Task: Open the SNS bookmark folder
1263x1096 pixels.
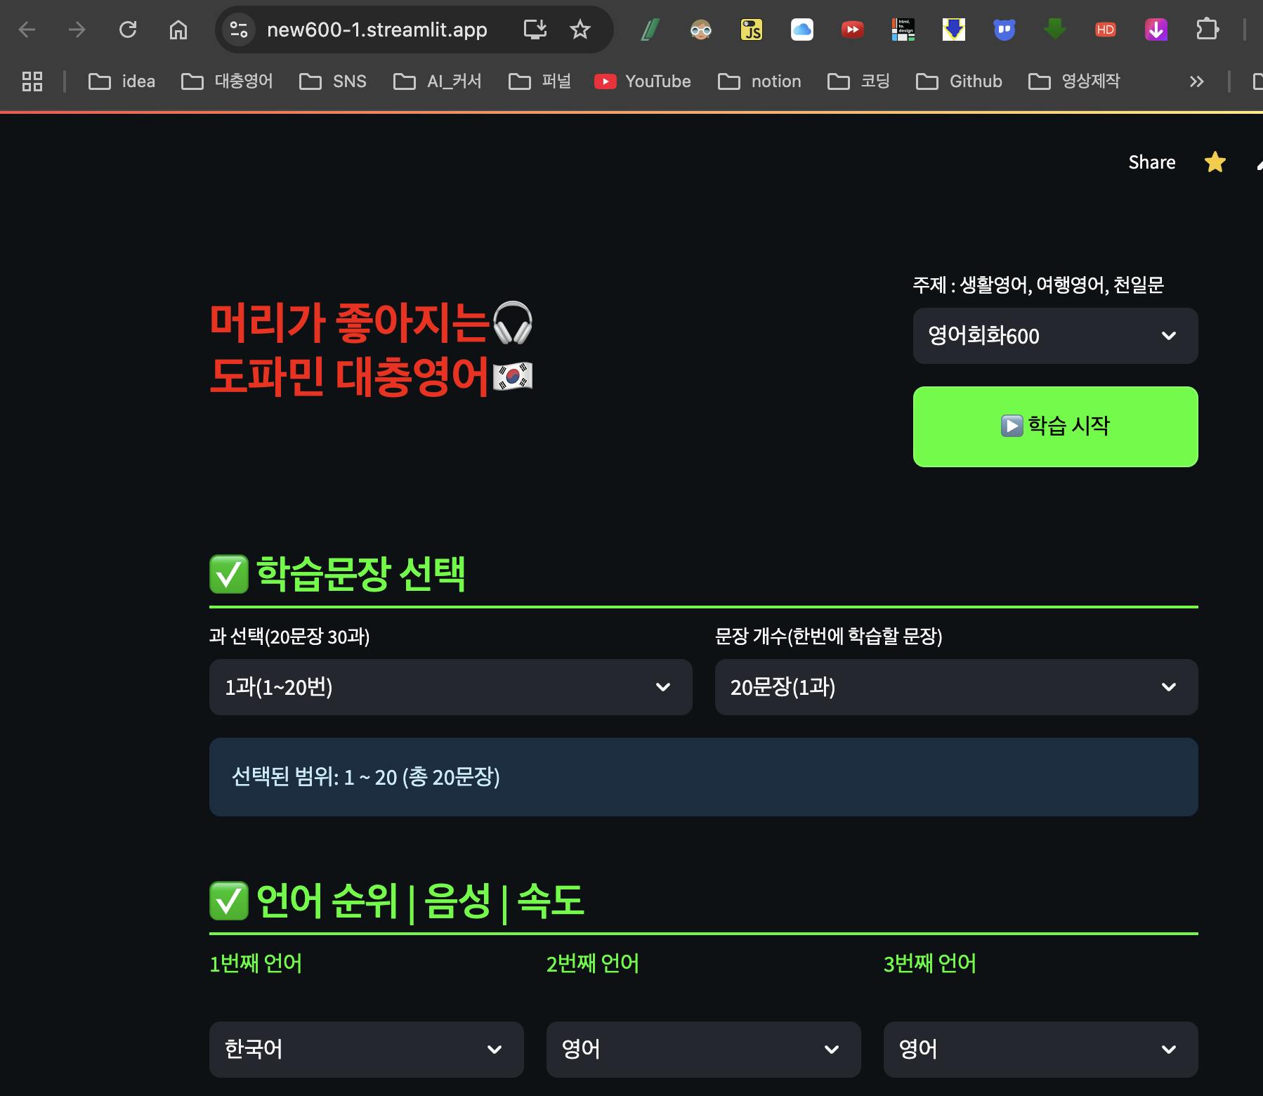Action: (x=333, y=81)
